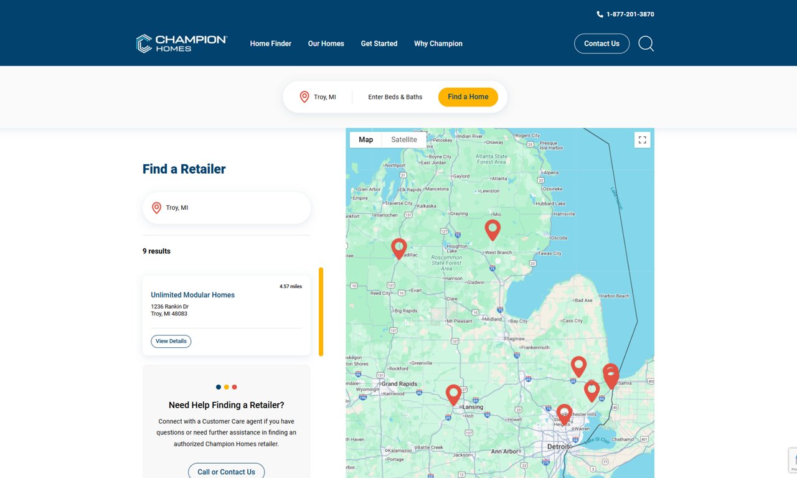Click the red location pin beside Troy, MI

[304, 96]
